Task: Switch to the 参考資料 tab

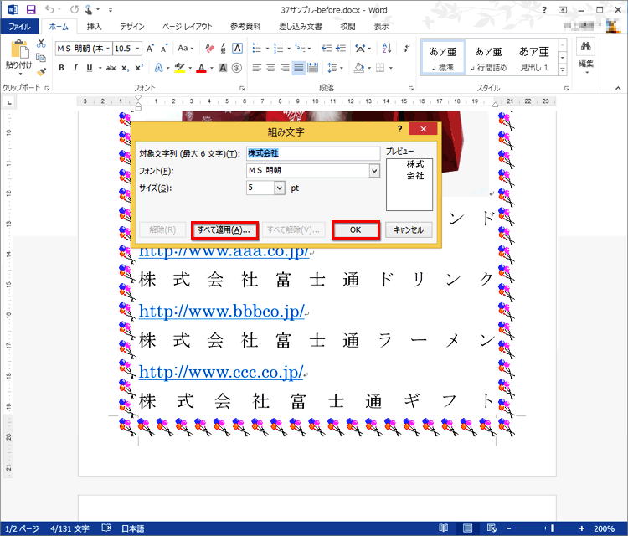Action: (x=245, y=27)
